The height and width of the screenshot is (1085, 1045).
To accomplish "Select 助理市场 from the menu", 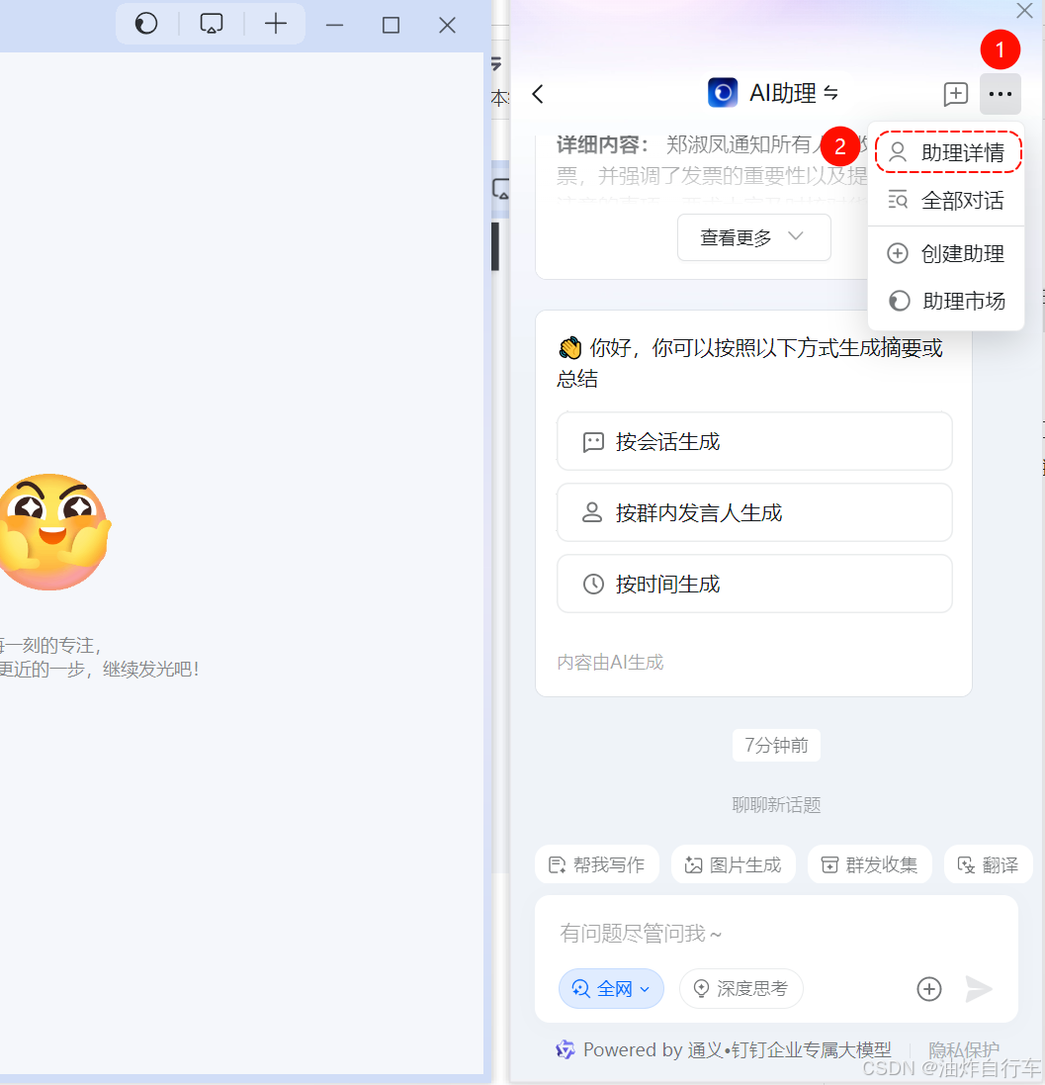I will click(x=946, y=301).
